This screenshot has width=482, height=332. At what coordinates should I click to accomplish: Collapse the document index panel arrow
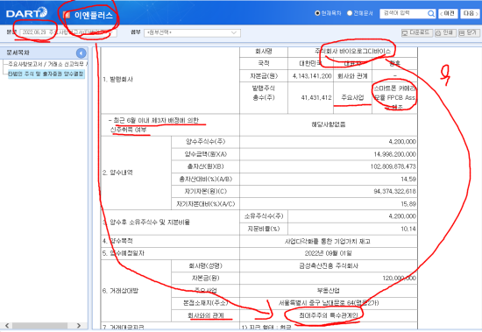[82, 53]
